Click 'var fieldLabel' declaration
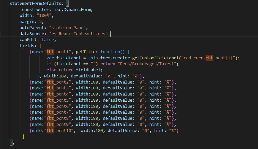The image size is (258, 149). tap(64, 58)
